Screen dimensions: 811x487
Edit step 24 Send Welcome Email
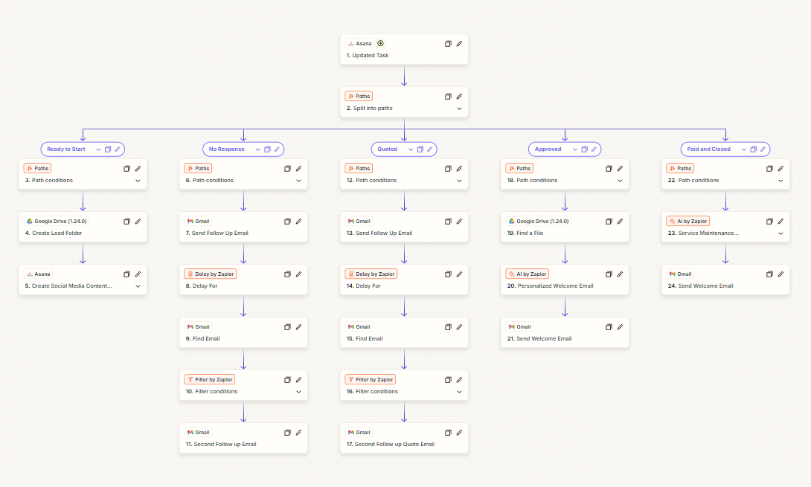pos(781,274)
